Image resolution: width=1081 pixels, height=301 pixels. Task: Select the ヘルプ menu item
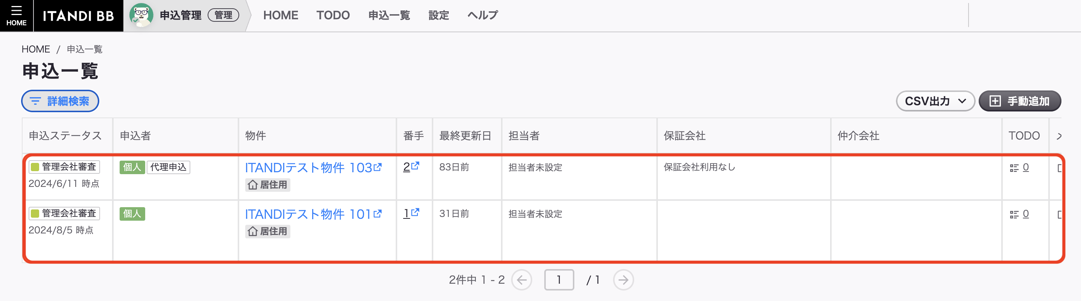coord(483,15)
